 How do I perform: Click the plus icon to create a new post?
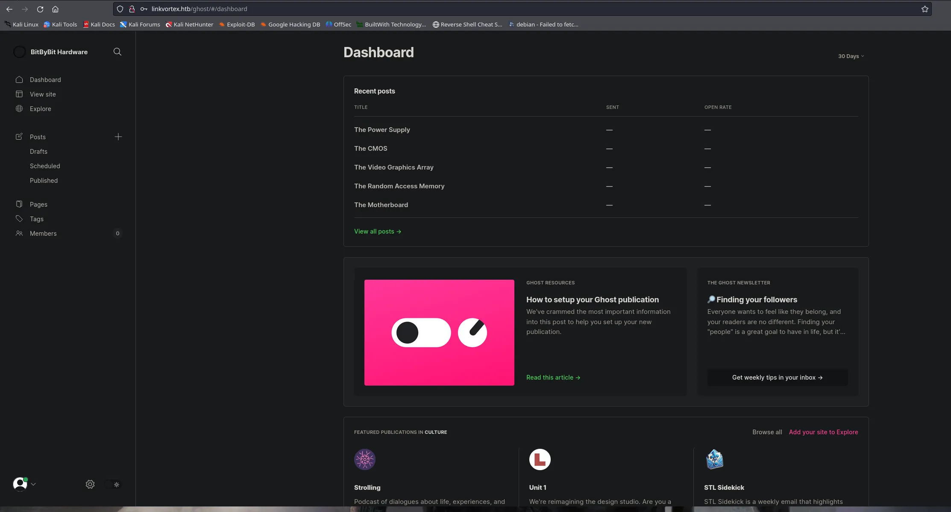click(118, 137)
